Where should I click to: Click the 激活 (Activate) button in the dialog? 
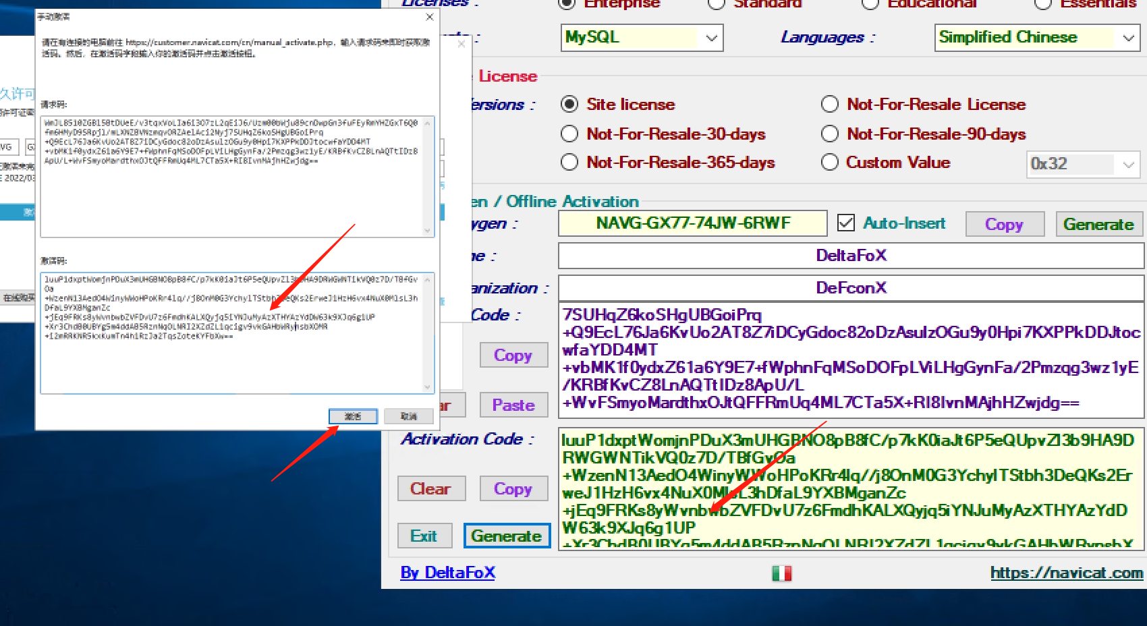(353, 416)
